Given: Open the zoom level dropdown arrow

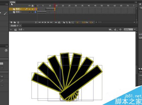Looking at the screenshot, I should click(135, 29).
